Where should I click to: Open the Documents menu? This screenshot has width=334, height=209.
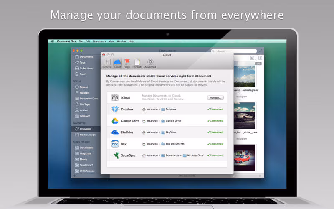pyautogui.click(x=99, y=41)
